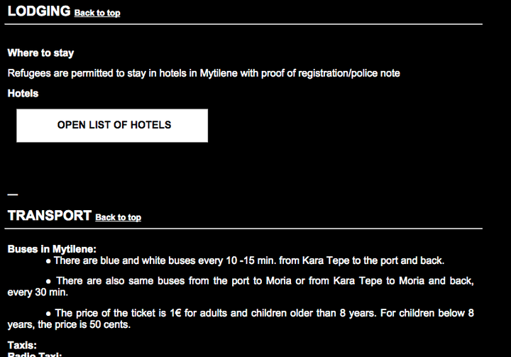Click the bullet before the ticket price line
Viewport: 511px width, 357px height.
(x=48, y=314)
